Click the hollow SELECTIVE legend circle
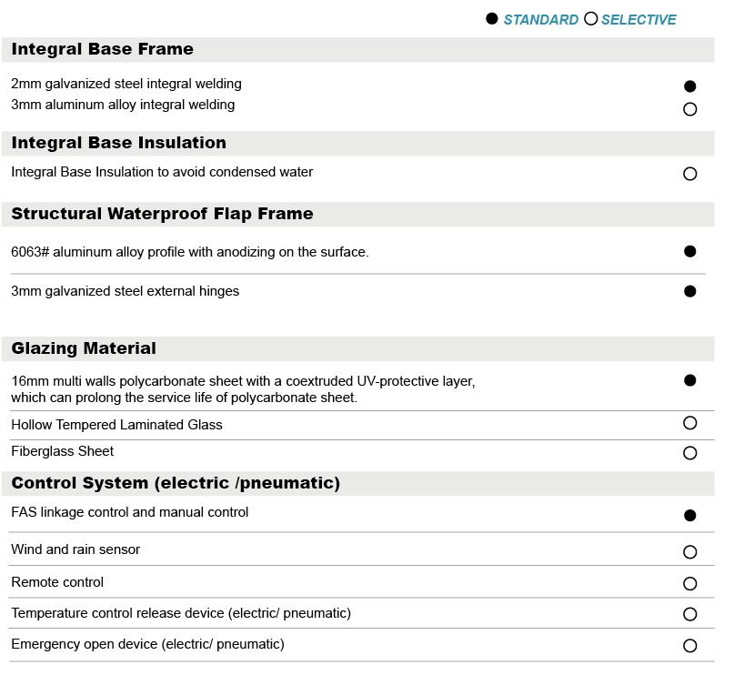Screen dimensions: 734x675 591,19
